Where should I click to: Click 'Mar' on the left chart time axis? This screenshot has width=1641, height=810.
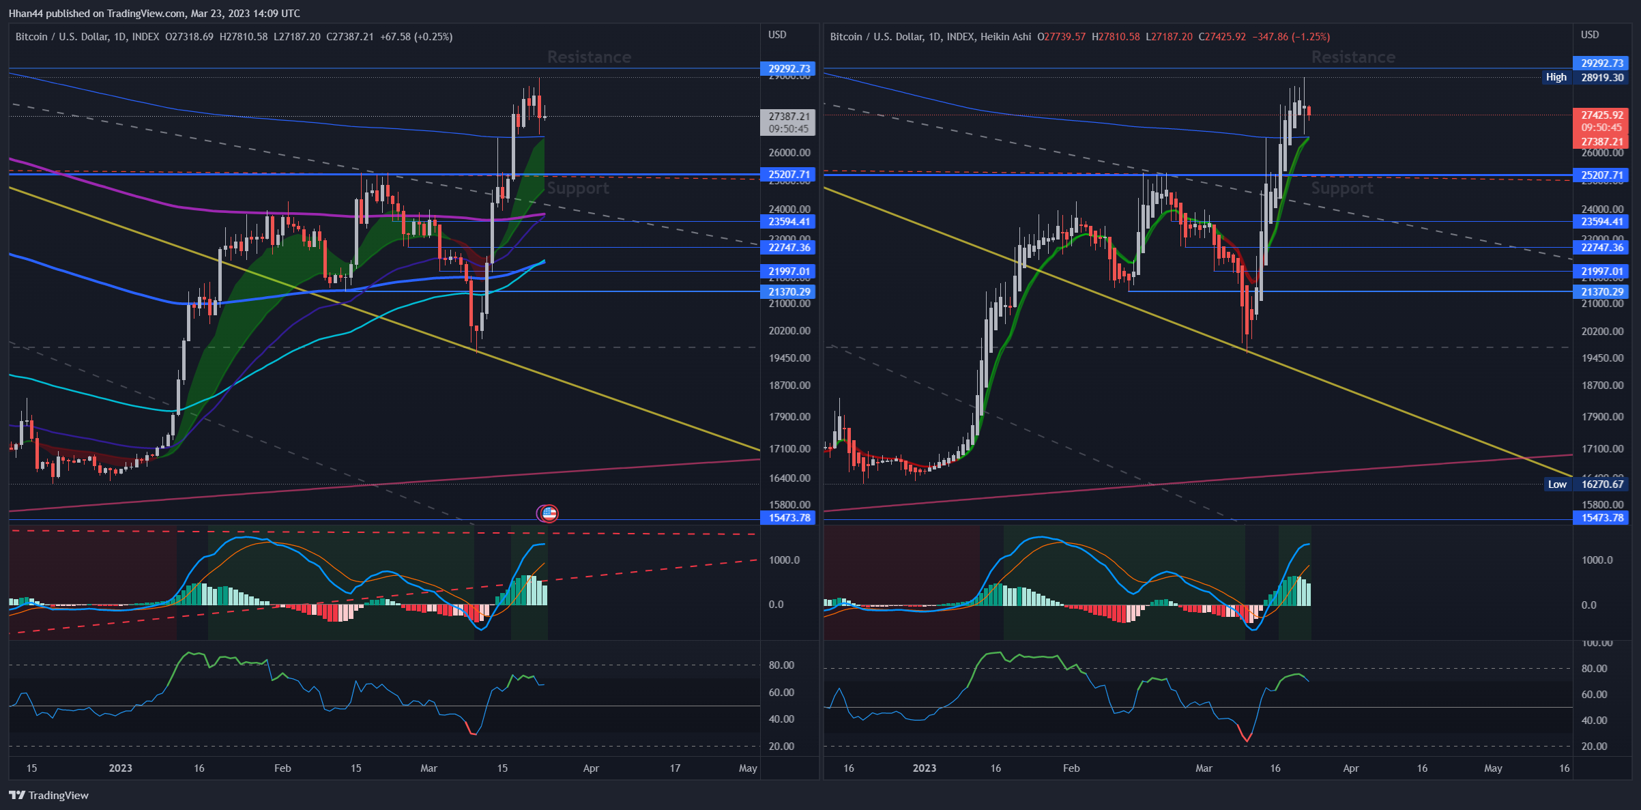pos(429,768)
